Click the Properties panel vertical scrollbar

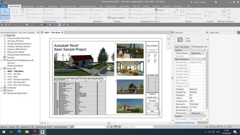(207, 79)
